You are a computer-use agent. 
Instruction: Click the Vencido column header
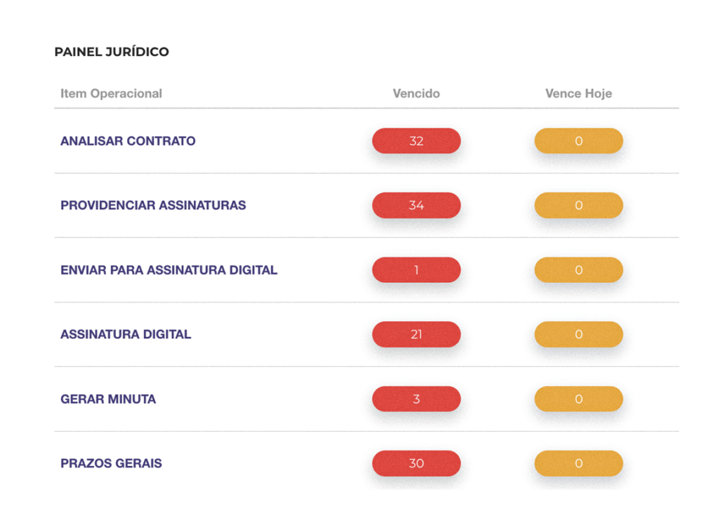(416, 93)
